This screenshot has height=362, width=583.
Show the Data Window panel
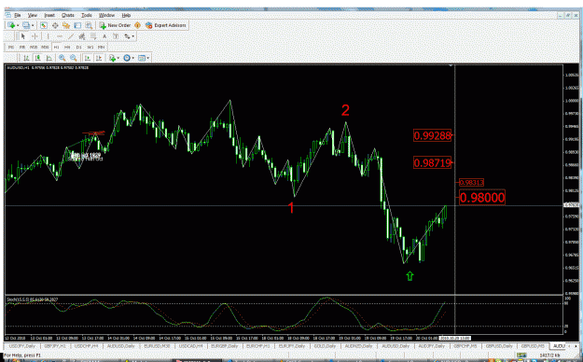pos(55,25)
